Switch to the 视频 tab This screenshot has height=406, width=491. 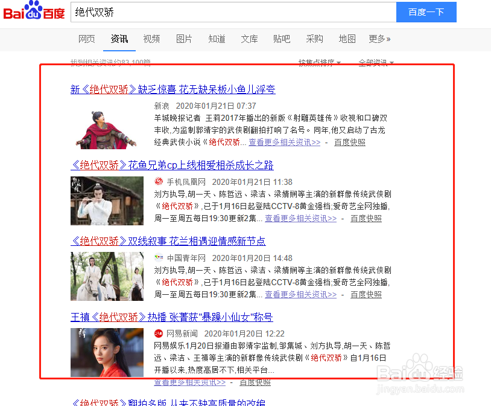[x=151, y=39]
